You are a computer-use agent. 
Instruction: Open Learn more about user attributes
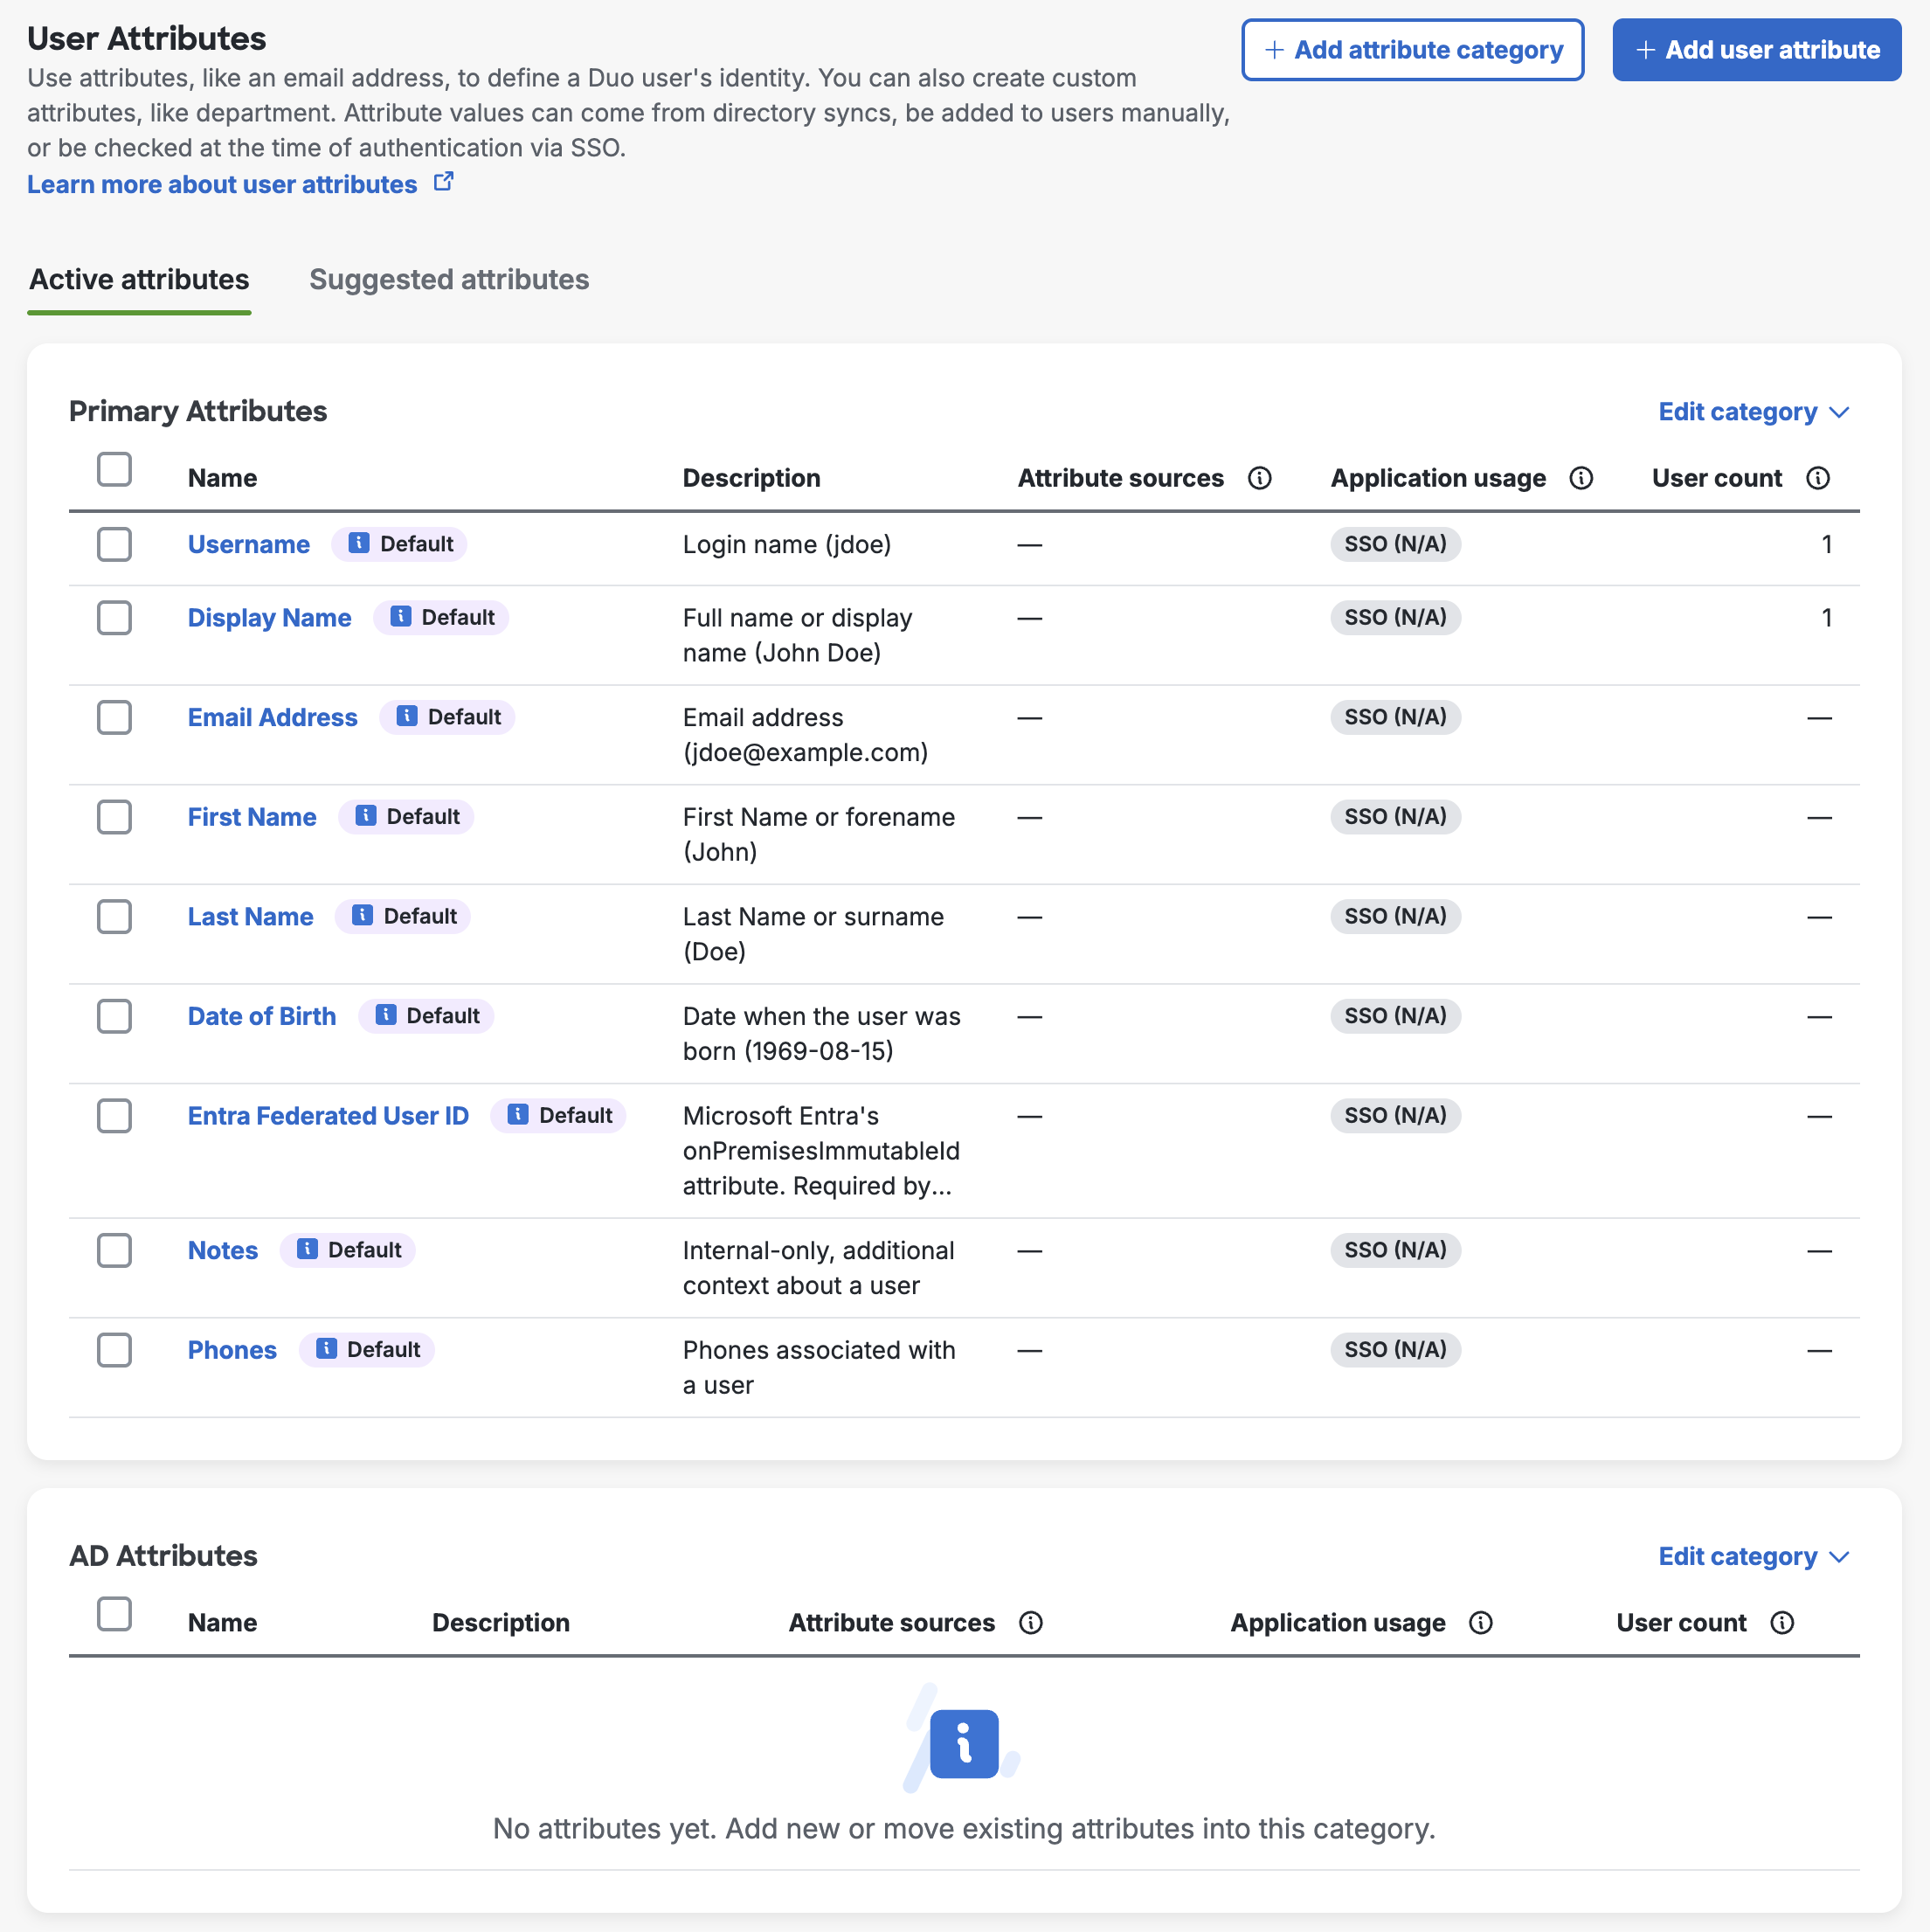pos(221,184)
